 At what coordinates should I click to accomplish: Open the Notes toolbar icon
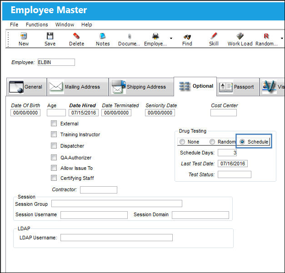pos(103,36)
